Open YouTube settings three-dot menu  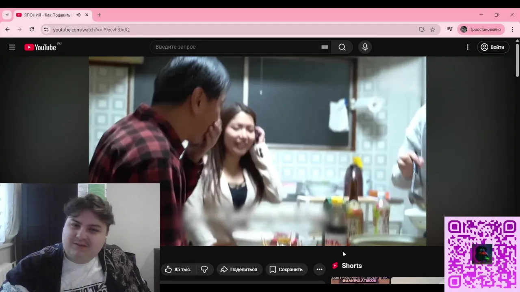click(x=468, y=47)
